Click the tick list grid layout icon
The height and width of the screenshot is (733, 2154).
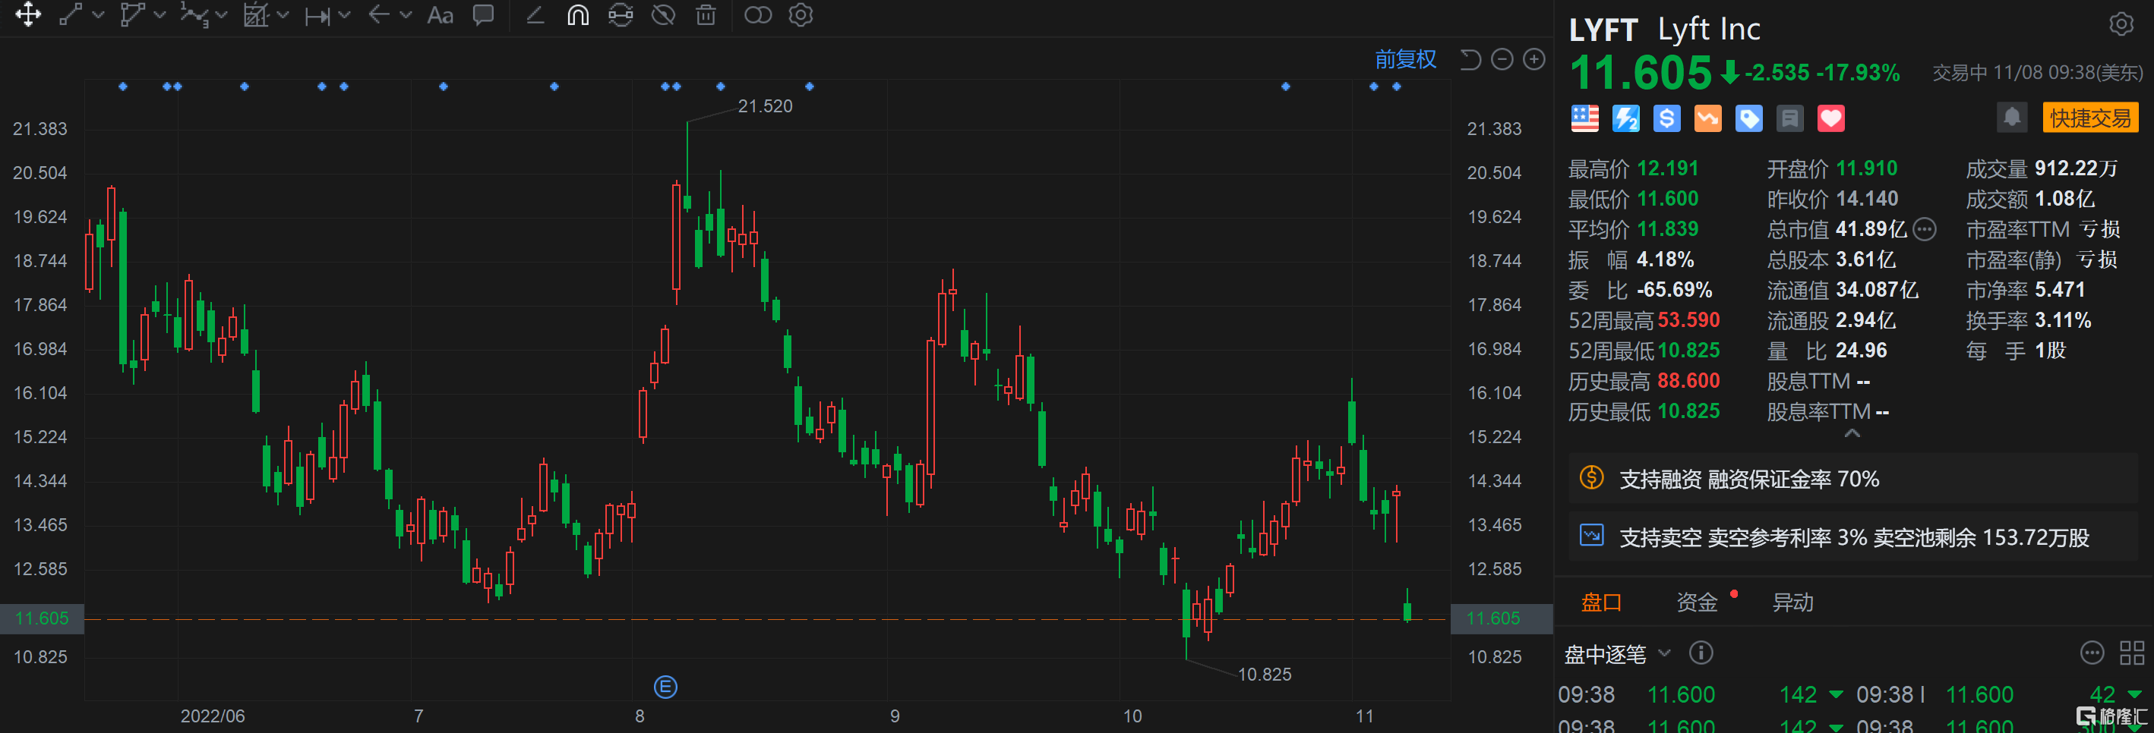[x=2131, y=653]
